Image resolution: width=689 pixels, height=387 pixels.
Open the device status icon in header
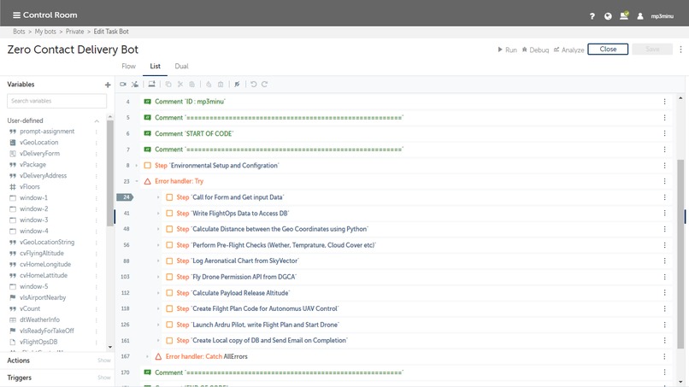pyautogui.click(x=624, y=16)
